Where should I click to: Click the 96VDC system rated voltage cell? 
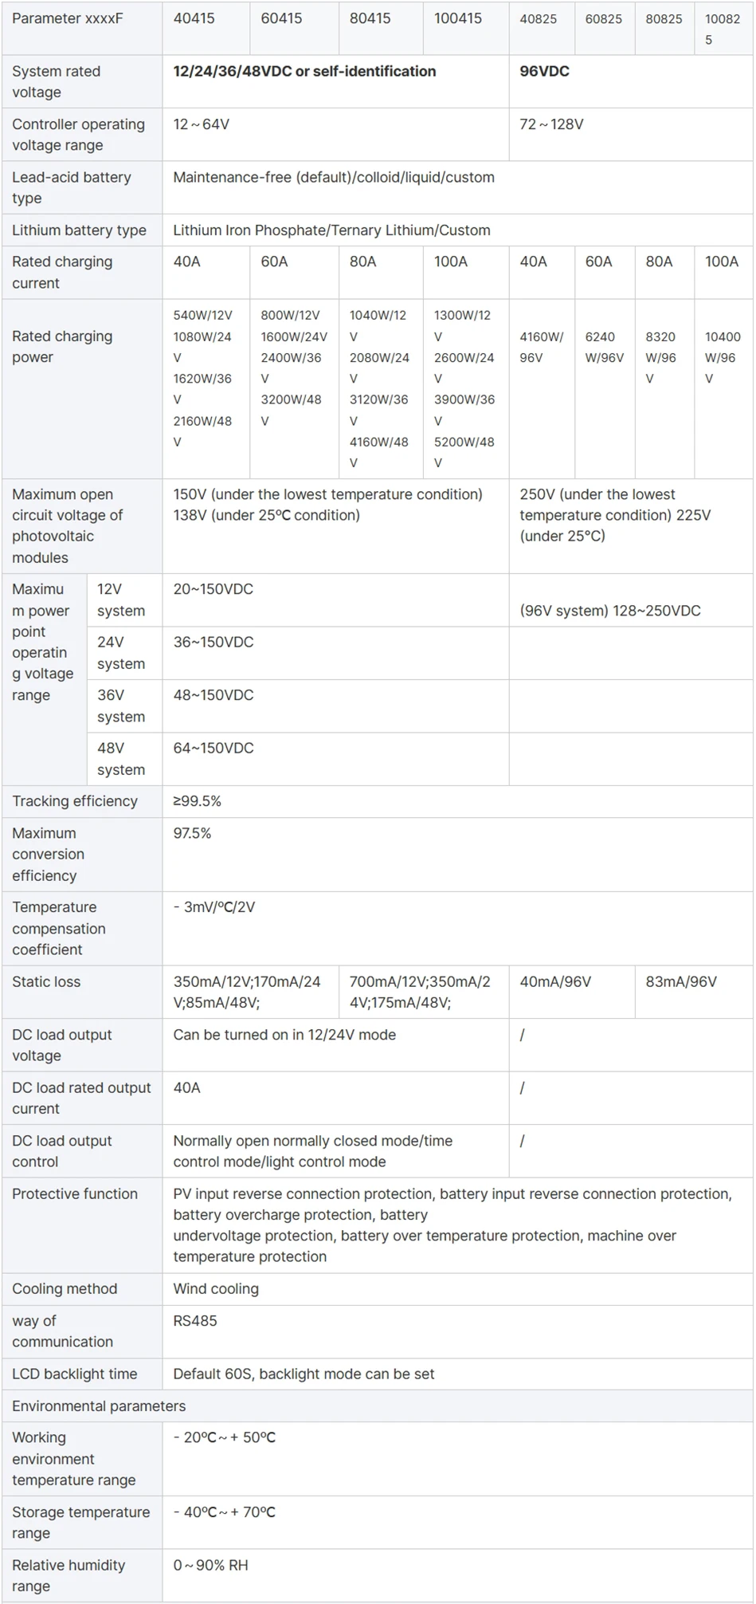tap(545, 72)
